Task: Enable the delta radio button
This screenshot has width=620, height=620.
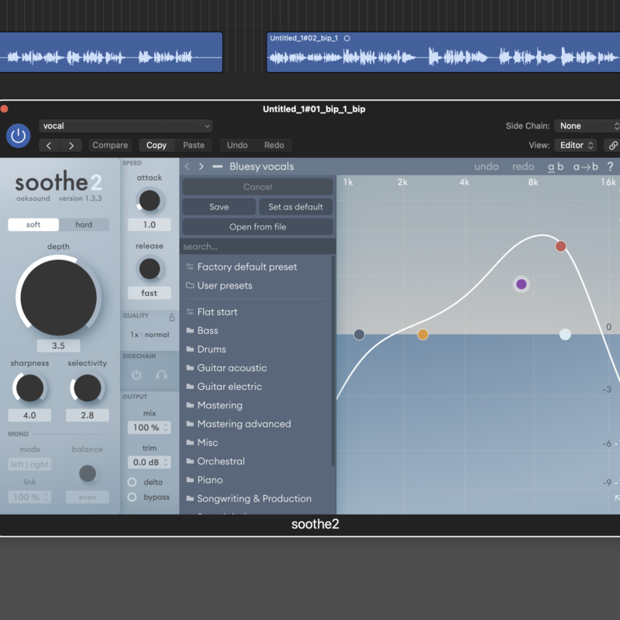Action: click(x=132, y=482)
